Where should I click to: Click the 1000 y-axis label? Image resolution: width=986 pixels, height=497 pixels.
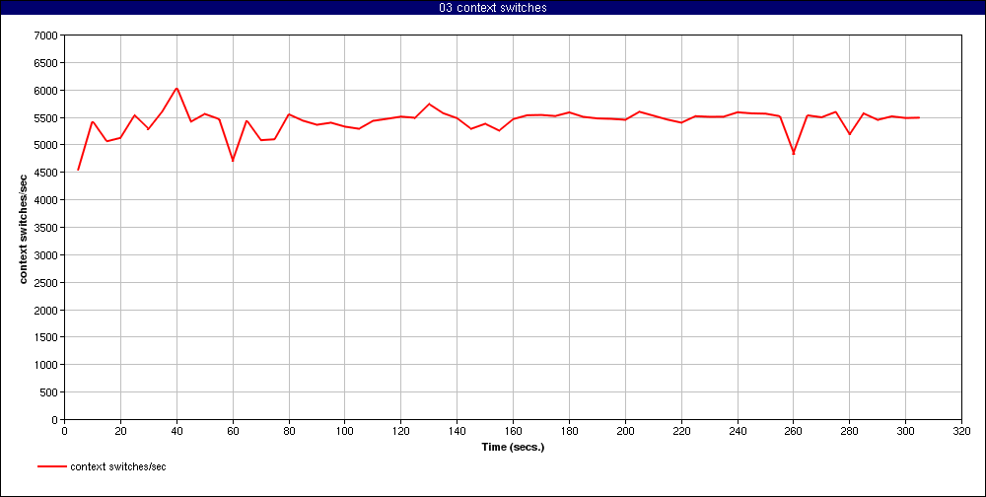[x=47, y=365]
